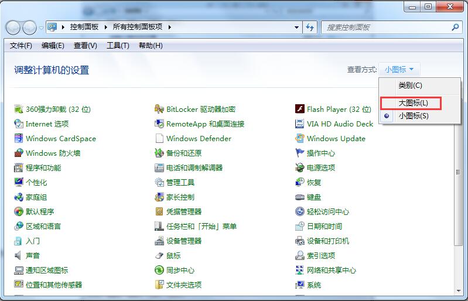
Task: Choose 大图标(L) view option
Action: pos(413,103)
